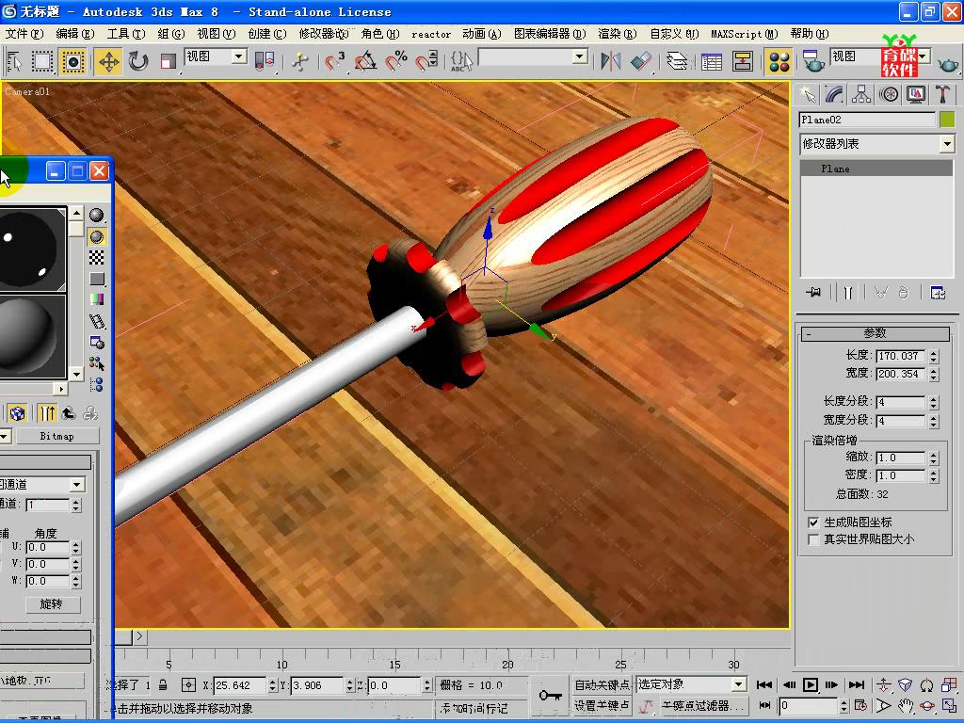Click the green object color swatch
This screenshot has width=964, height=723.
pyautogui.click(x=947, y=120)
